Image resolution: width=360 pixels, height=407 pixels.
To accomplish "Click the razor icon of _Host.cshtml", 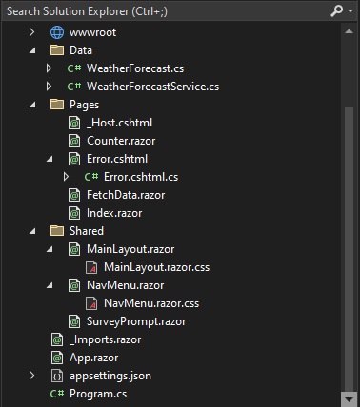I will pyautogui.click(x=74, y=123).
